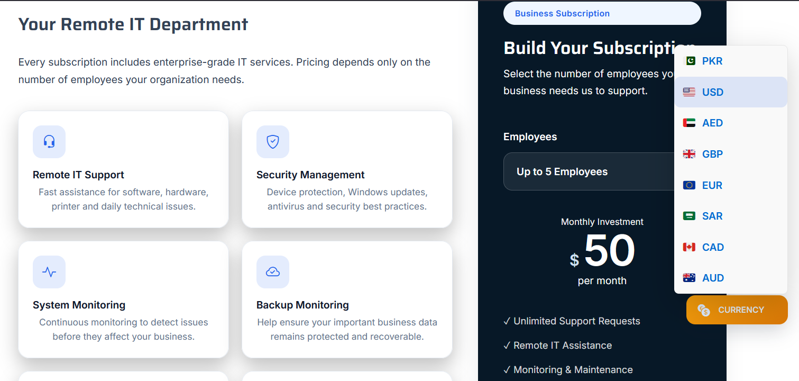Click the Remote IT Assistance feature line
The height and width of the screenshot is (381, 799).
[x=557, y=346]
